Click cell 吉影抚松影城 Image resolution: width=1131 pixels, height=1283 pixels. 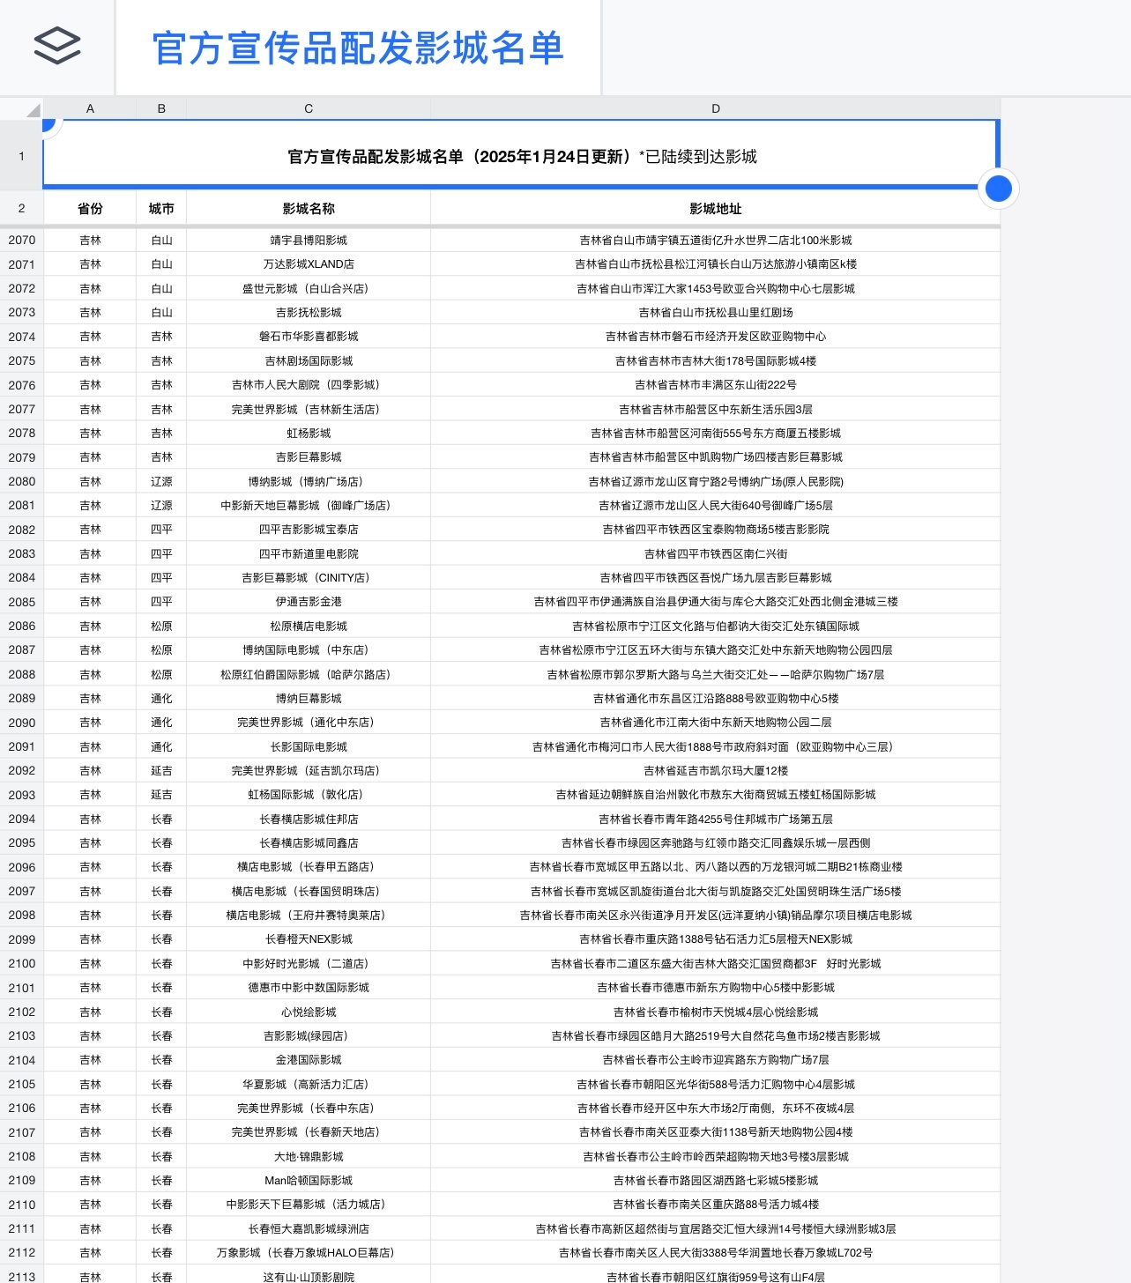coord(309,312)
